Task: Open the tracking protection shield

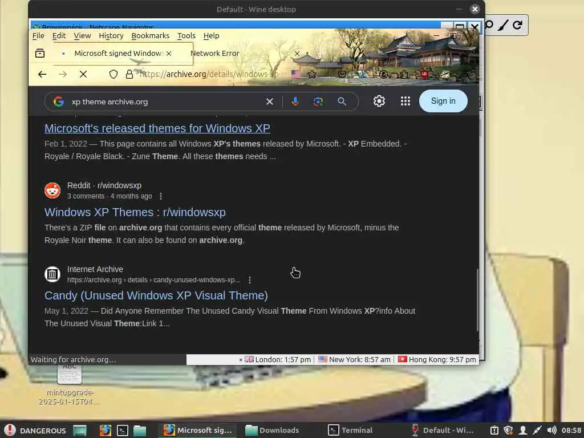Action: tap(113, 74)
